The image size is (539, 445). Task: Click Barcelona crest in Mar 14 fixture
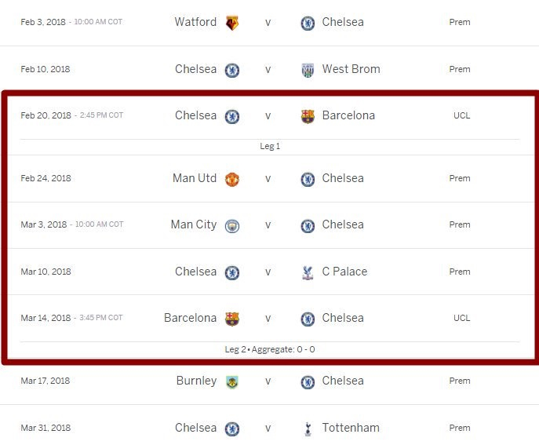tap(232, 319)
